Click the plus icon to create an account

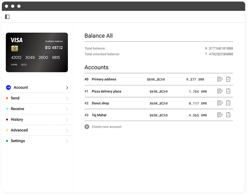87,127
